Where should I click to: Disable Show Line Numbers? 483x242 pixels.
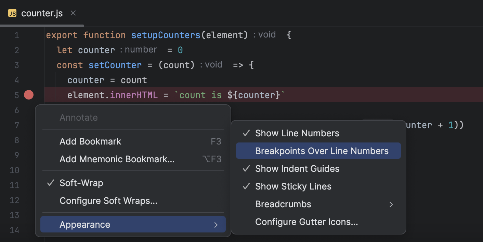coord(297,133)
